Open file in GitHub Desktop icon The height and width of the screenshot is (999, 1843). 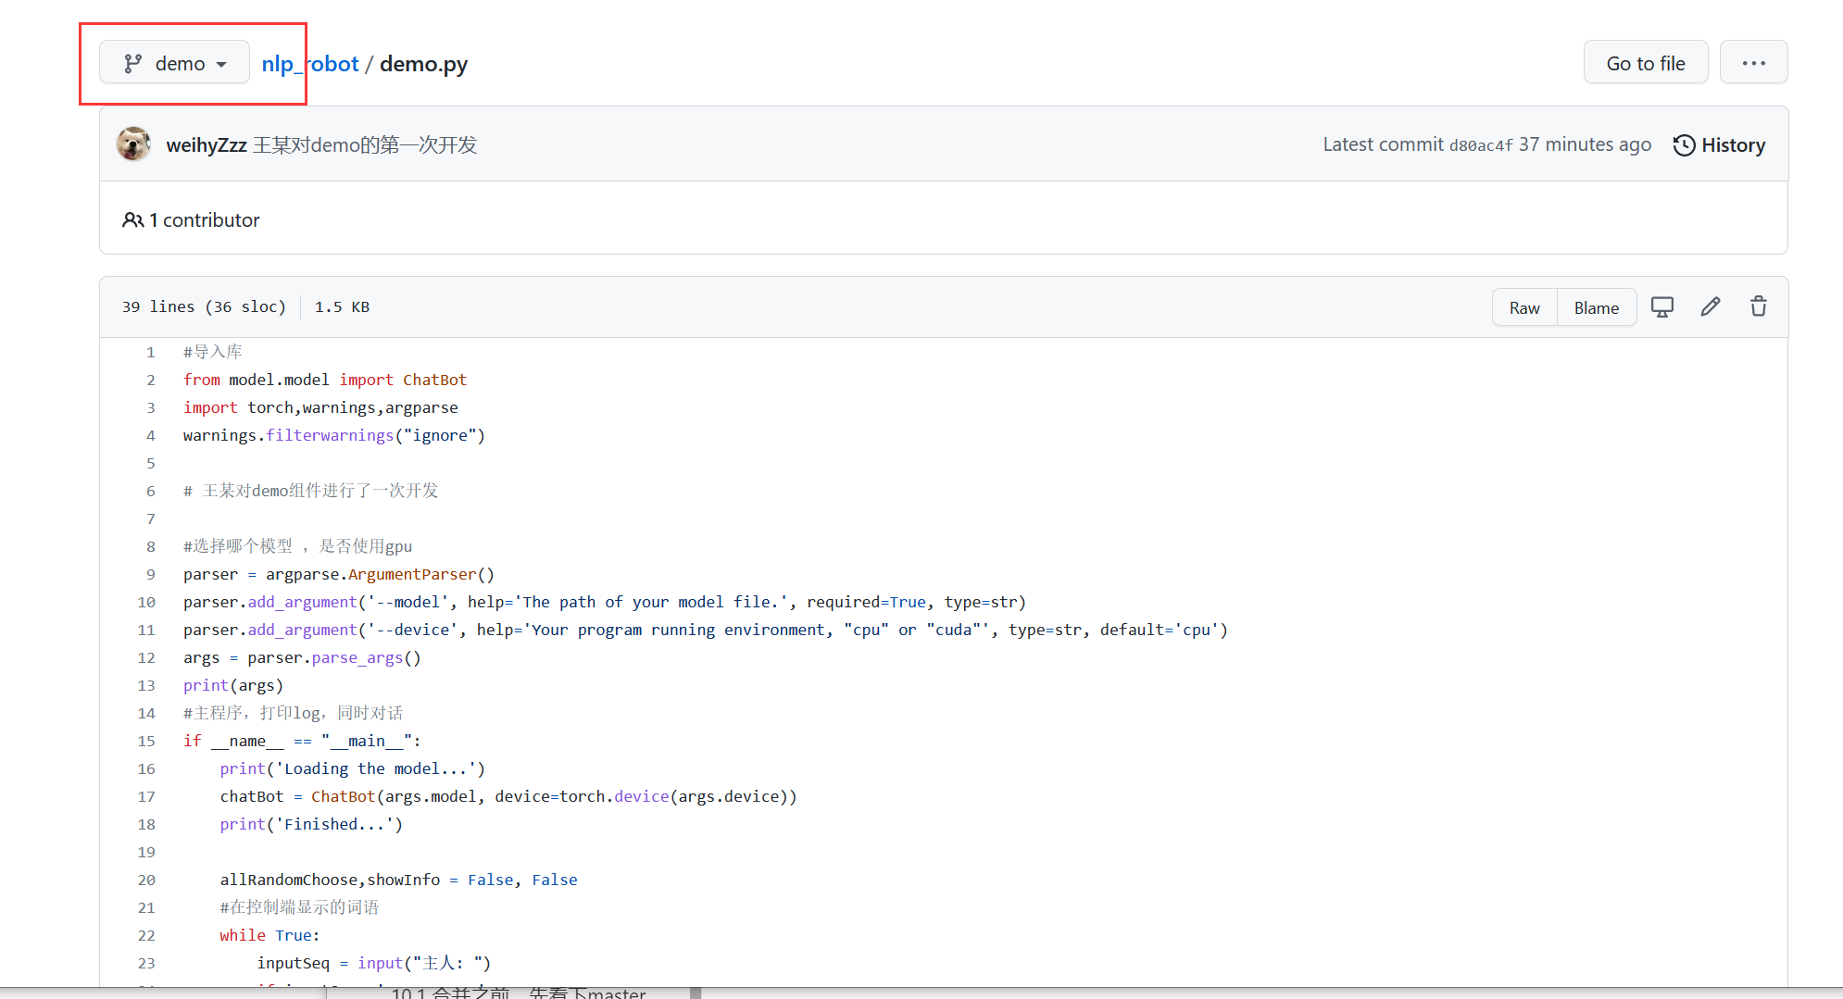1661,307
